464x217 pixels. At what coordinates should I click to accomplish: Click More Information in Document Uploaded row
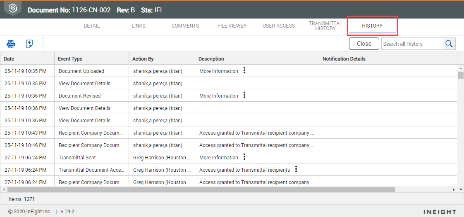click(219, 71)
